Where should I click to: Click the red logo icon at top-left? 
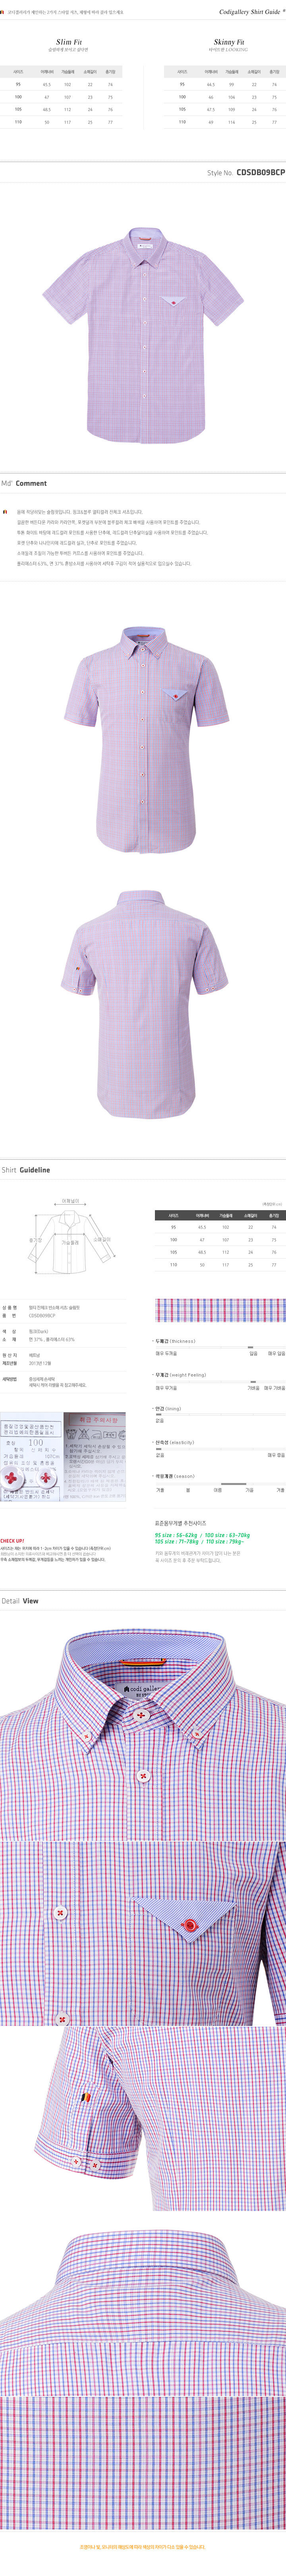coord(3,12)
